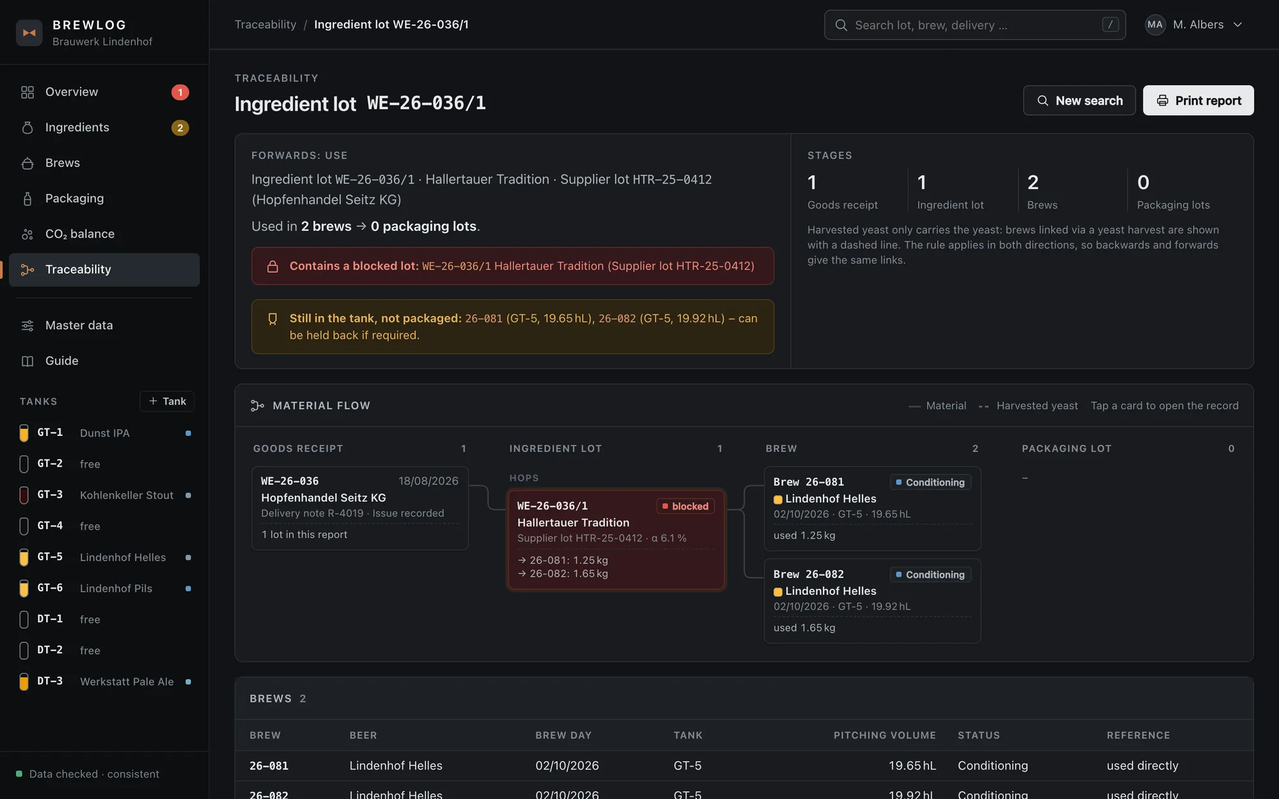
Task: Open goods receipt card WE-26-036
Action: pos(359,508)
